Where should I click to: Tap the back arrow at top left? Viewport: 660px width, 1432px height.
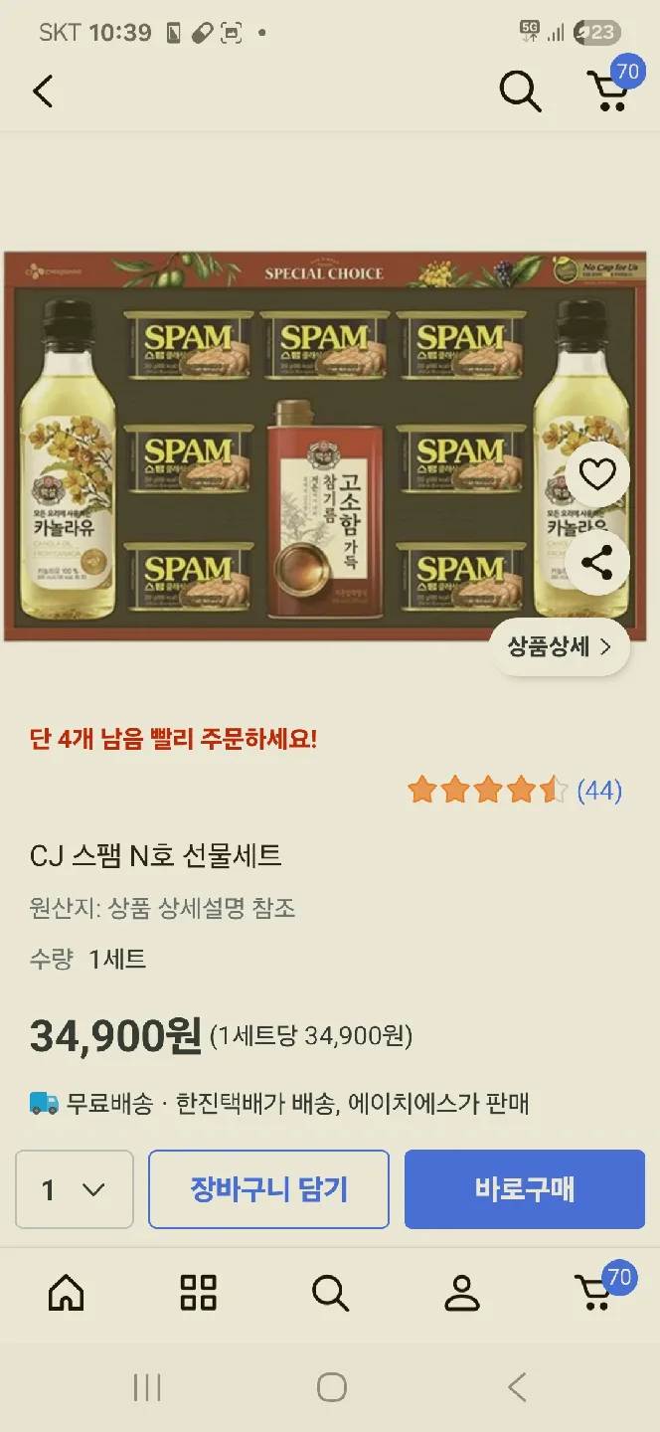tap(43, 91)
